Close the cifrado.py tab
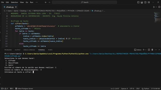Viewport: 161px width, 90px height. (16, 7)
